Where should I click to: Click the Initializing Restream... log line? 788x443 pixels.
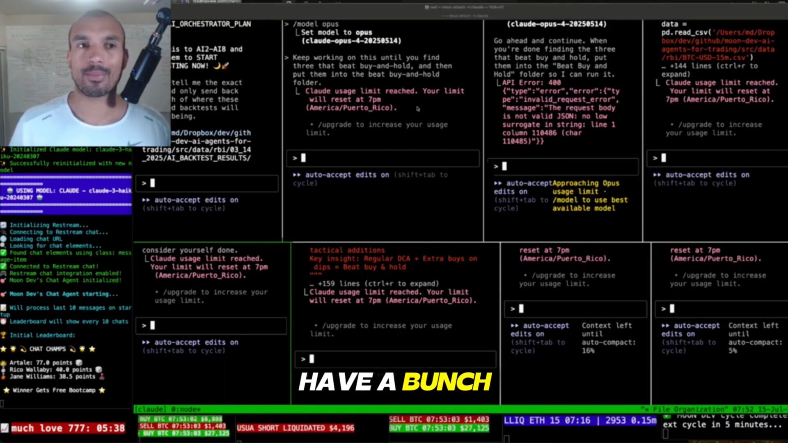[49, 225]
